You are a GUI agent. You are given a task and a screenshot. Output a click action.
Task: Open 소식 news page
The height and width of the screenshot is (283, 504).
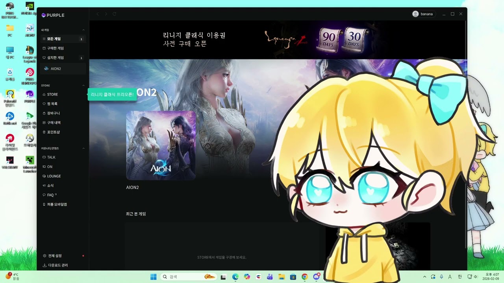point(63,186)
